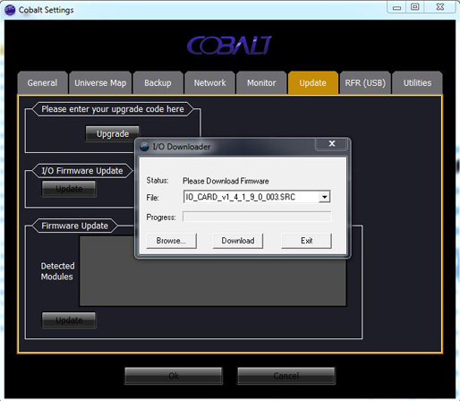Maximize the Cobalt Settings window
The width and height of the screenshot is (460, 401).
(415, 7)
